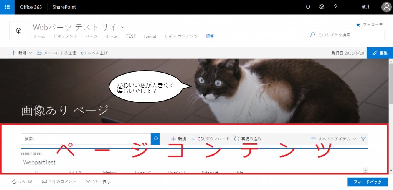
Task: Click the CSVダウンロード button
Action: [x=210, y=139]
